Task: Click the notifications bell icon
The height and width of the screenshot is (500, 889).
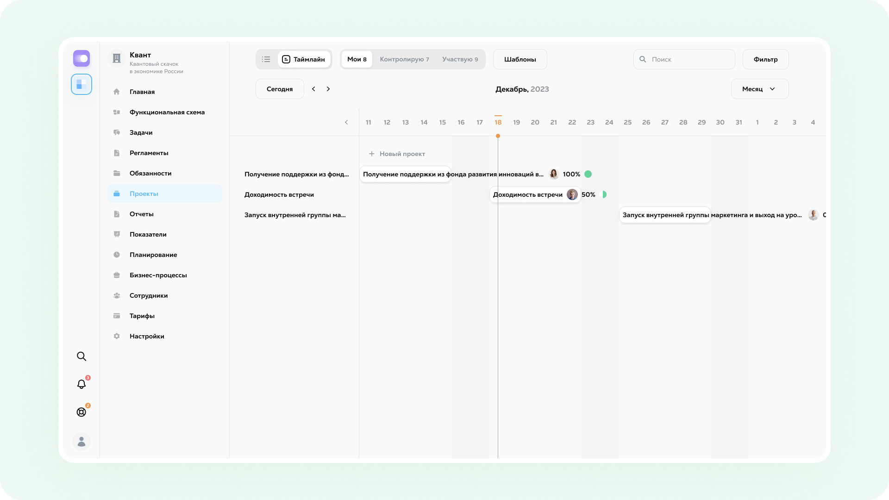Action: 81,384
